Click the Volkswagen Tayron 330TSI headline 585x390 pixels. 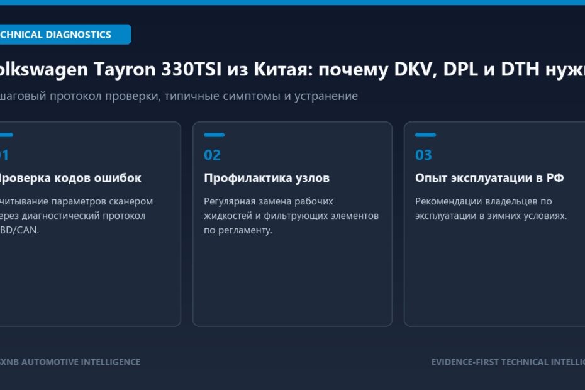[x=292, y=69]
